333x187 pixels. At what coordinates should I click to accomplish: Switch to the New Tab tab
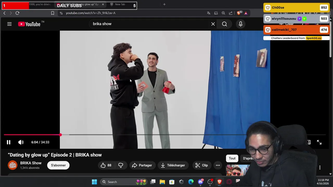pyautogui.click(x=120, y=4)
